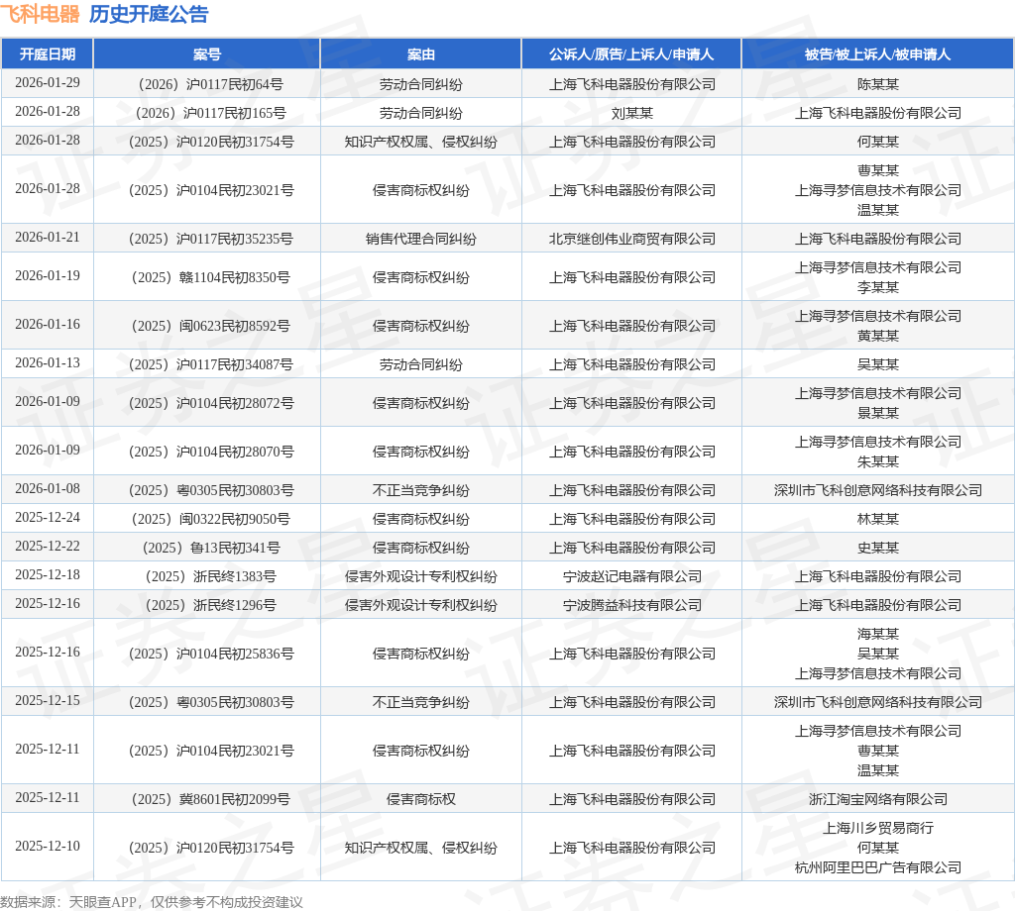Click defendant 黄某某
The image size is (1015, 911).
[x=878, y=336]
